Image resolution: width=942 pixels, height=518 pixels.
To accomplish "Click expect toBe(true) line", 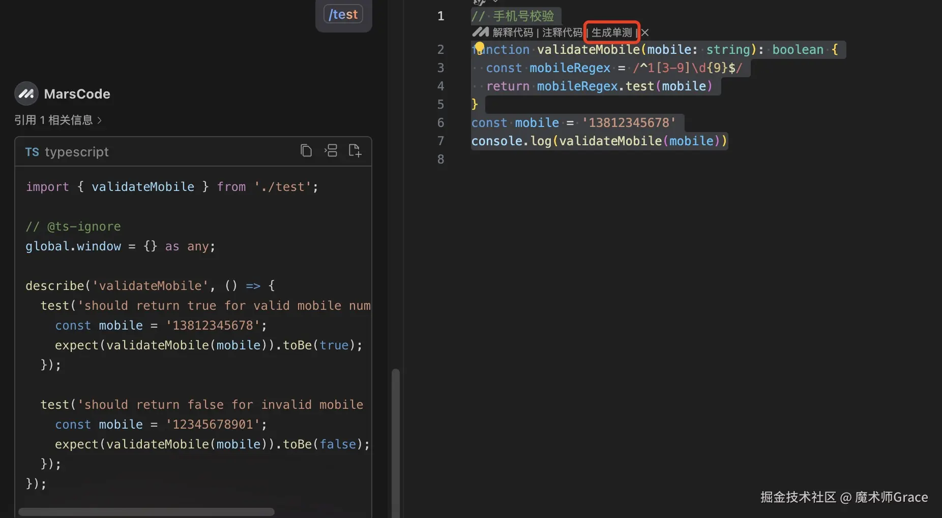I will (x=209, y=345).
